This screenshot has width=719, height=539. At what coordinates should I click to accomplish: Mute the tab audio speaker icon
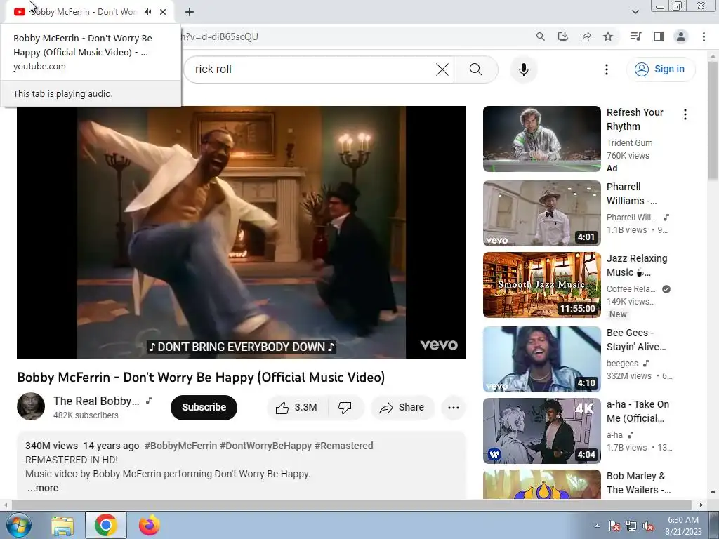(147, 12)
